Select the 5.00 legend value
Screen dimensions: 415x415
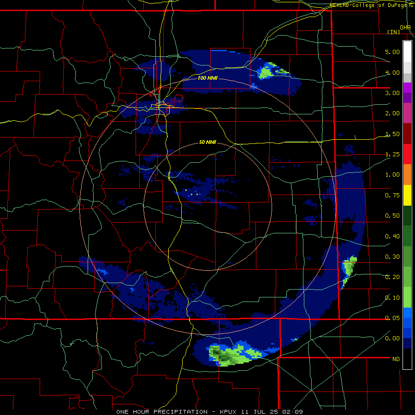[392, 52]
